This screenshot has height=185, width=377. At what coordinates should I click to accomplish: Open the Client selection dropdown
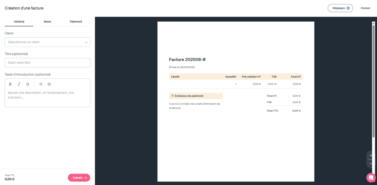point(47,42)
